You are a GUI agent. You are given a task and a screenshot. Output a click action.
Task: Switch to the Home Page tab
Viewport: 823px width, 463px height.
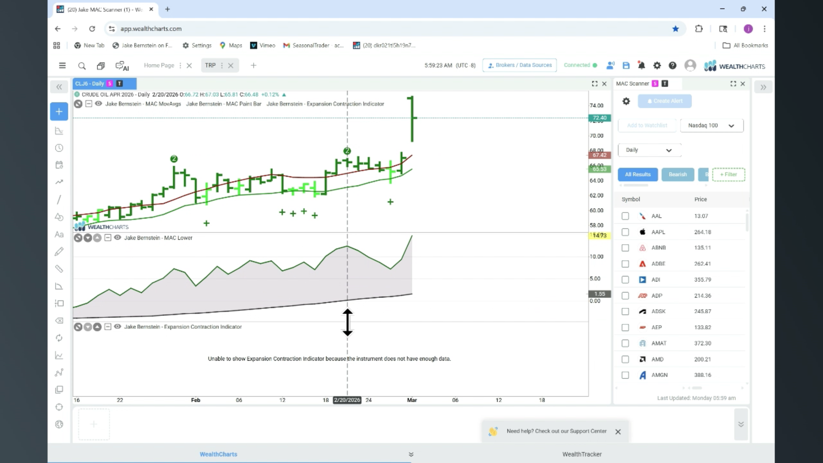tap(159, 66)
